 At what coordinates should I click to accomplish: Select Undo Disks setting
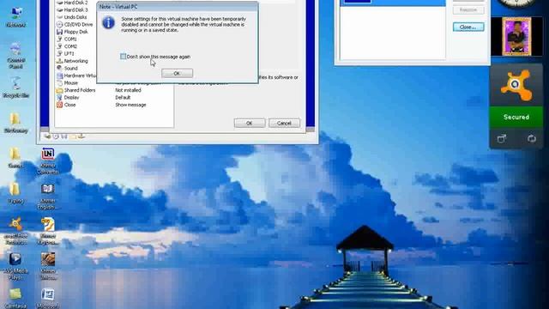coord(72,17)
